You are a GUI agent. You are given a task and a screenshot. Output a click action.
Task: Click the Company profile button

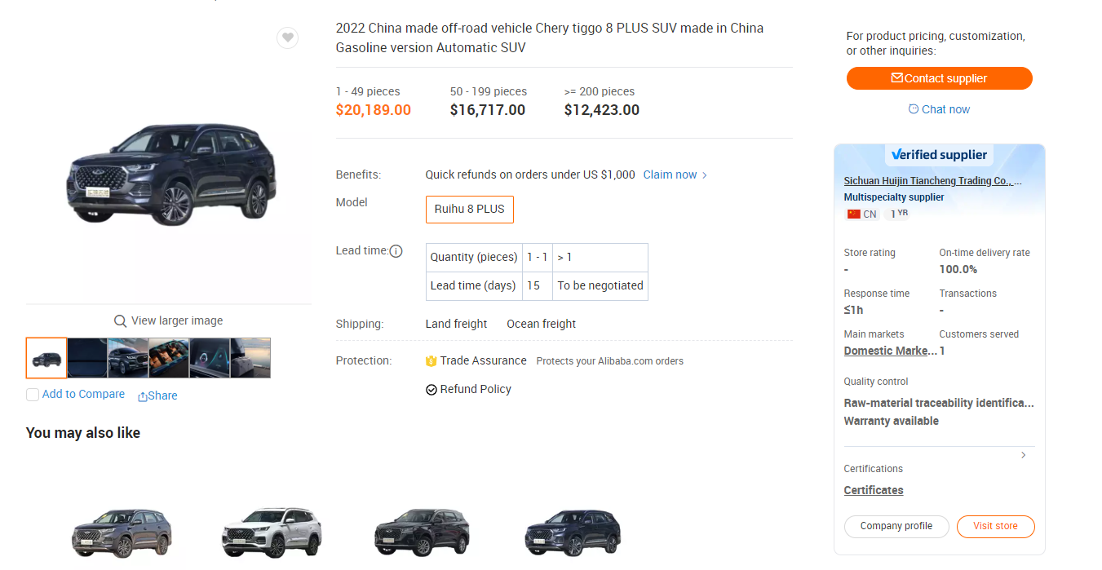click(896, 527)
